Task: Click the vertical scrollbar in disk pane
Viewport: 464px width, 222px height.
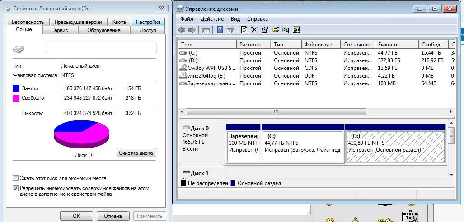Action: pos(451,135)
